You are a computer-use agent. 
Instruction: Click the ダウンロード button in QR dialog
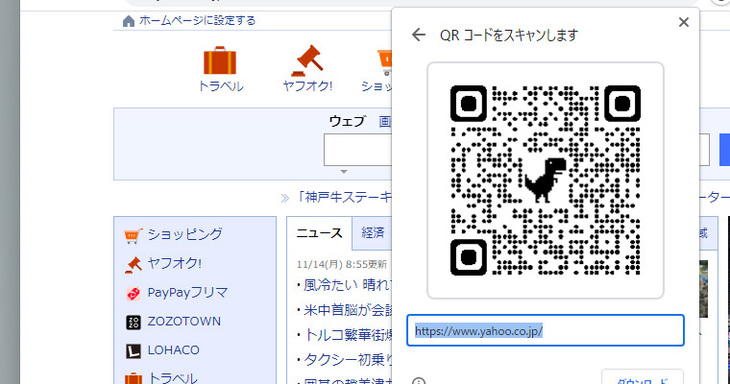(642, 378)
